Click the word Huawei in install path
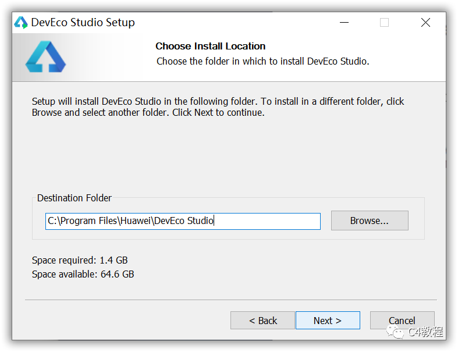Screen dimensions: 458x352 136,221
